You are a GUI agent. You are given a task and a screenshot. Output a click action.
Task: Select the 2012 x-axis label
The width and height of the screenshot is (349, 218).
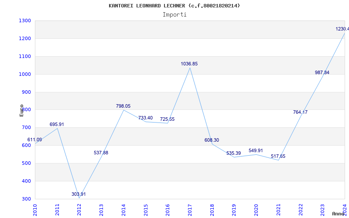pos(79,210)
